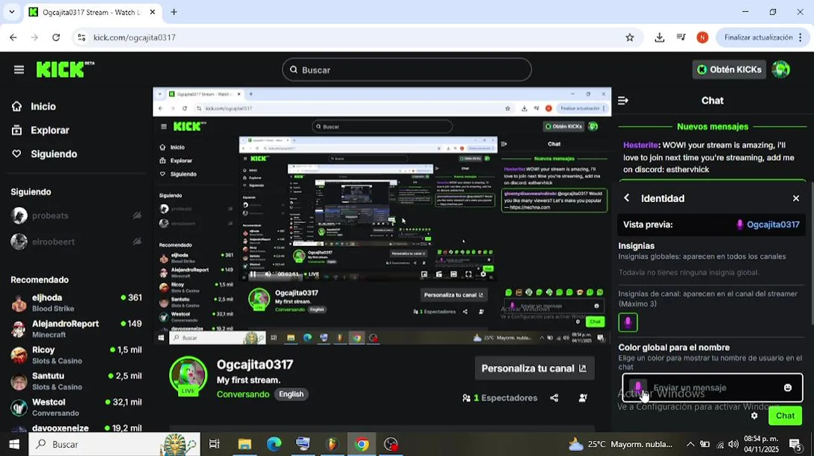Toggle the muted icon next to elroobeert

click(x=136, y=241)
